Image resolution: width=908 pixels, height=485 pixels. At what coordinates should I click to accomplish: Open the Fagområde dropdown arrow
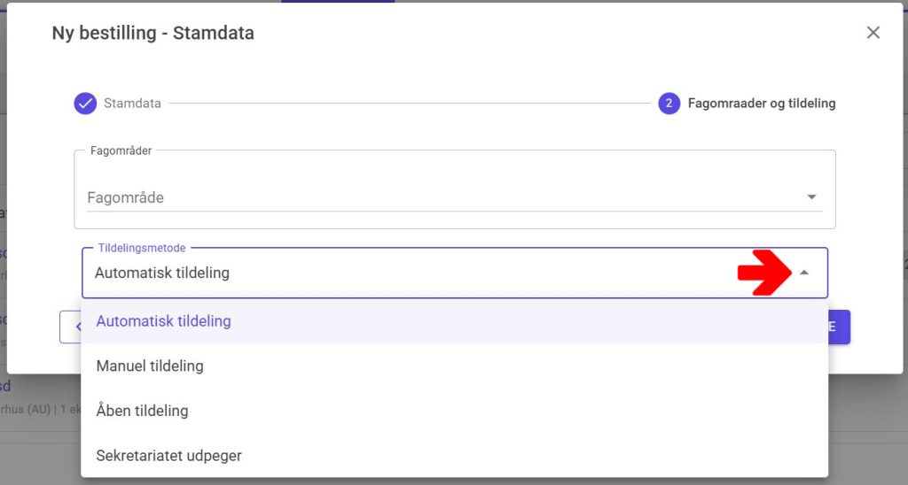click(x=811, y=197)
